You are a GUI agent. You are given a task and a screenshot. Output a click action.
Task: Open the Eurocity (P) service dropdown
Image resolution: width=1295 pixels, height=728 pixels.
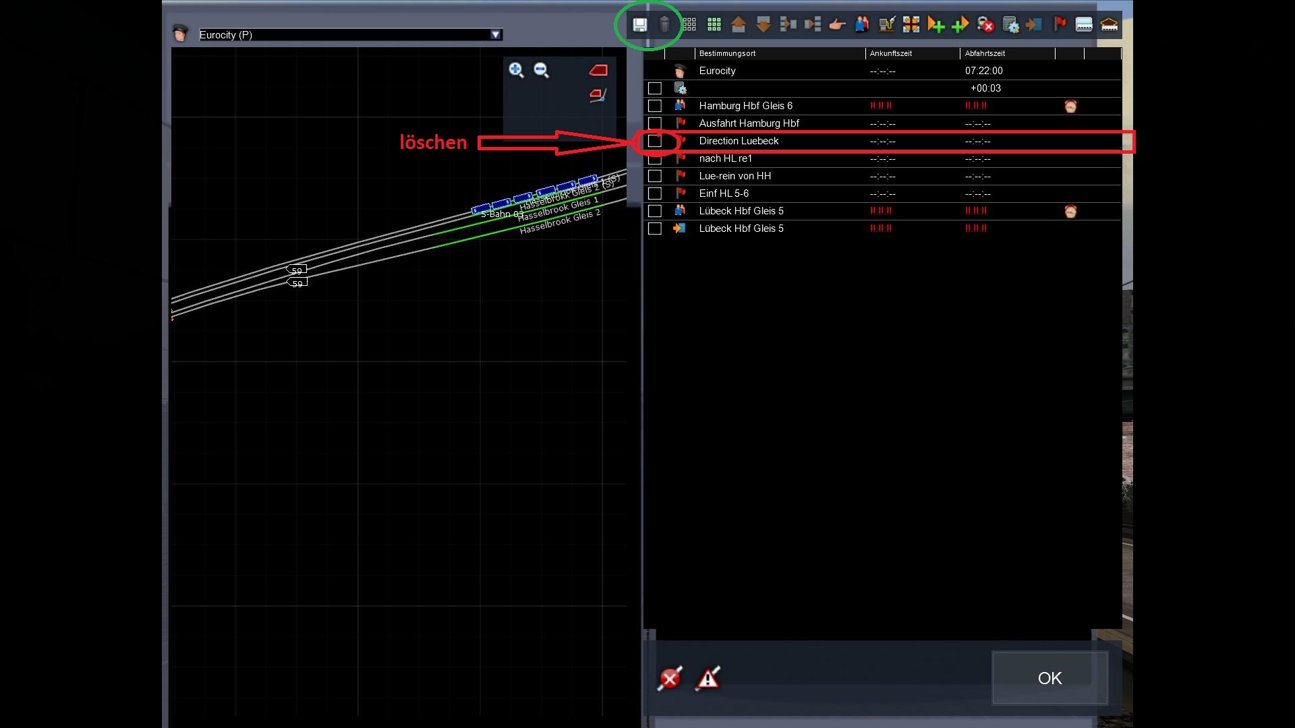(496, 35)
